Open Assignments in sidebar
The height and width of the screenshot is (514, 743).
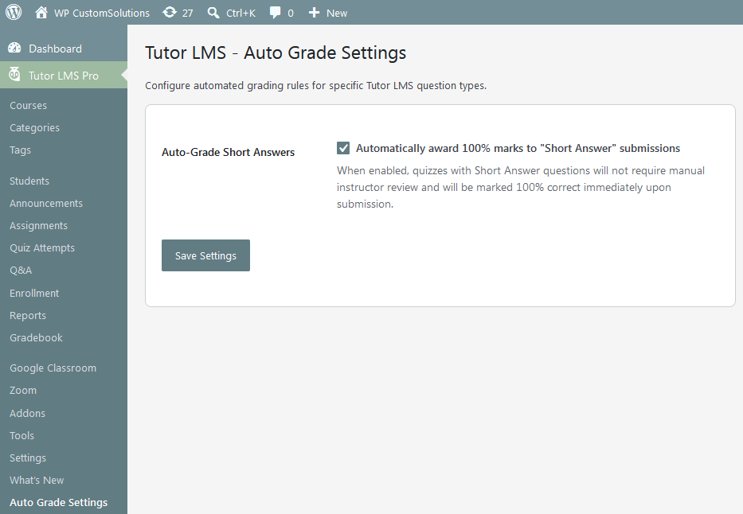tap(38, 226)
